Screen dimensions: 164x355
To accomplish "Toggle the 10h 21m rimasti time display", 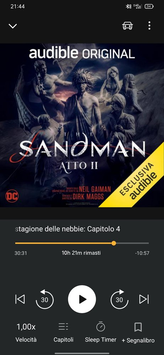I will (81, 253).
